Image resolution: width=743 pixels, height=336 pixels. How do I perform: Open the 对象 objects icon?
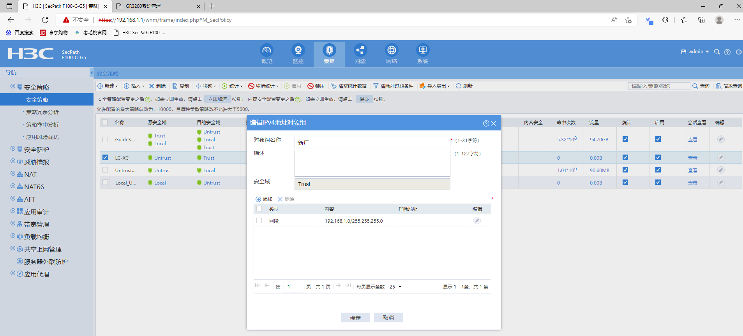point(360,51)
